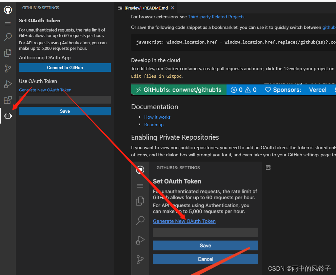Click the Develop in the cloud heading
The width and height of the screenshot is (336, 275).
pos(156,60)
